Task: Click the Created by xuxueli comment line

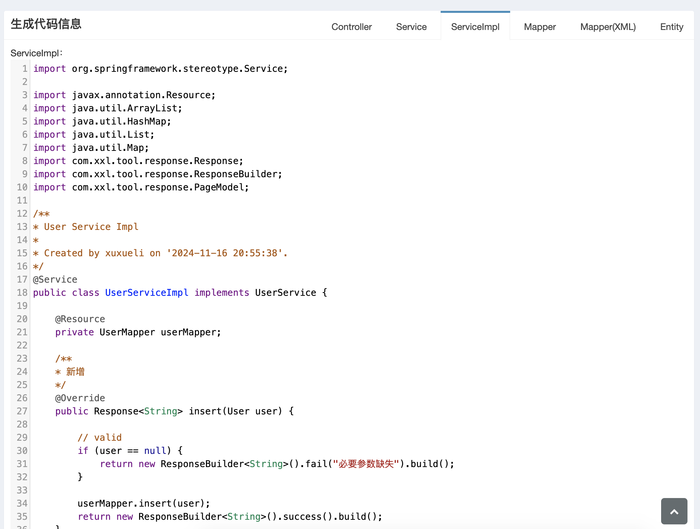Action: tap(160, 253)
